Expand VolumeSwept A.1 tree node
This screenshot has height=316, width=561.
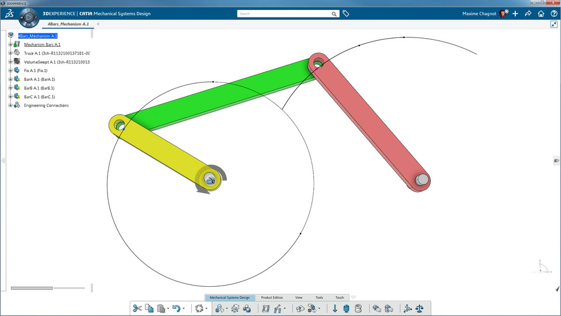(x=11, y=61)
